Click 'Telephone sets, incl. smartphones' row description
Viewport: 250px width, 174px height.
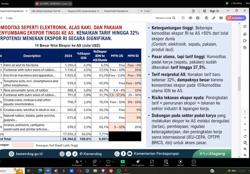pyautogui.click(x=31, y=83)
